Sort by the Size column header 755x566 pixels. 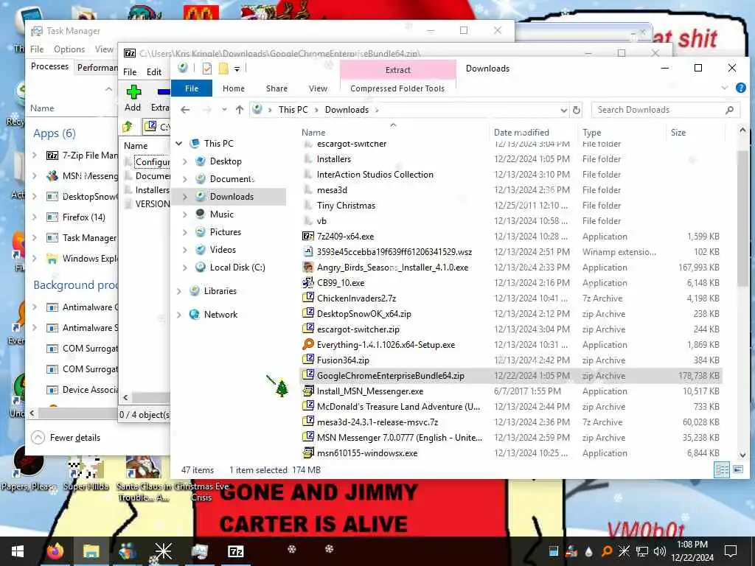(678, 133)
